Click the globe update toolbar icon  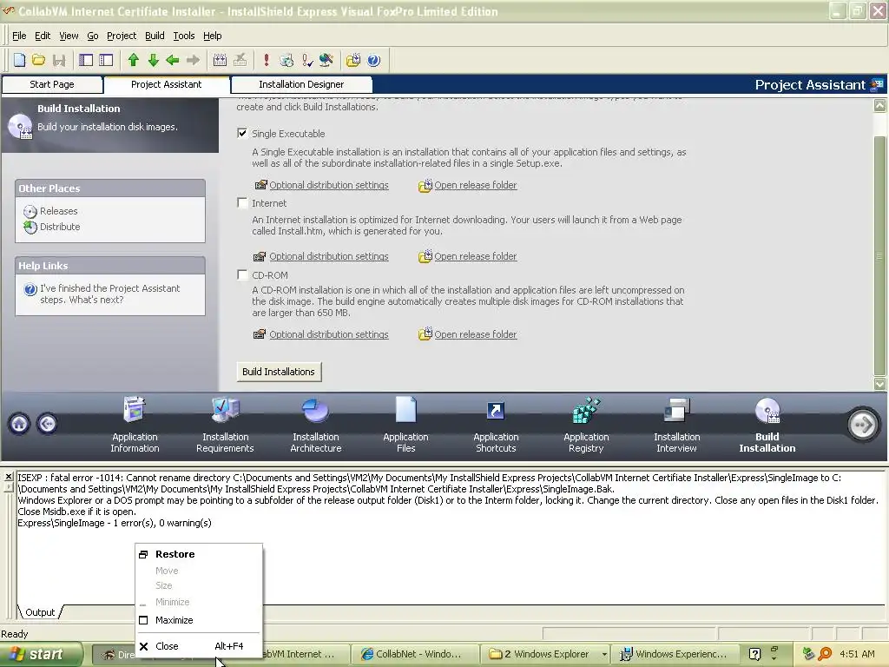click(326, 60)
